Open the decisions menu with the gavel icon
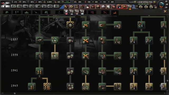The image size is (169, 95). 13,6
